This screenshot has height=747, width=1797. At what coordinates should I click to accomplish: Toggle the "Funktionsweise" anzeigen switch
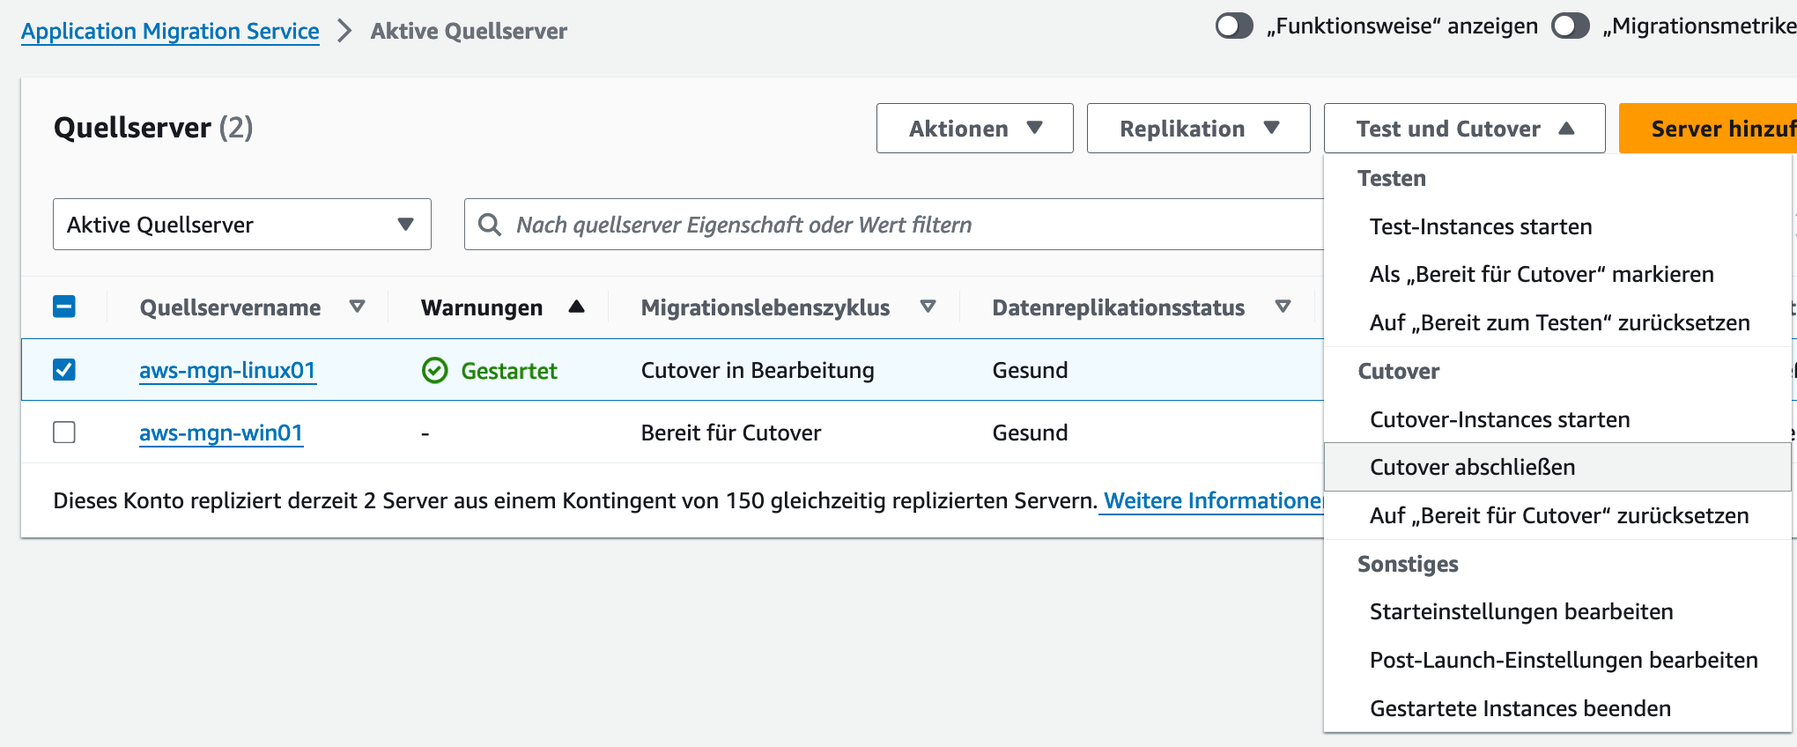click(1234, 26)
